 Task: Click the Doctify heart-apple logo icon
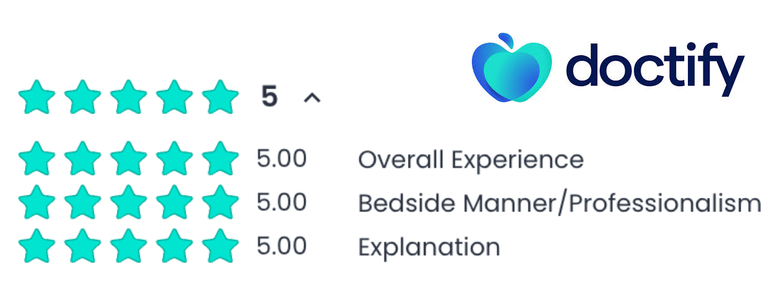point(510,68)
